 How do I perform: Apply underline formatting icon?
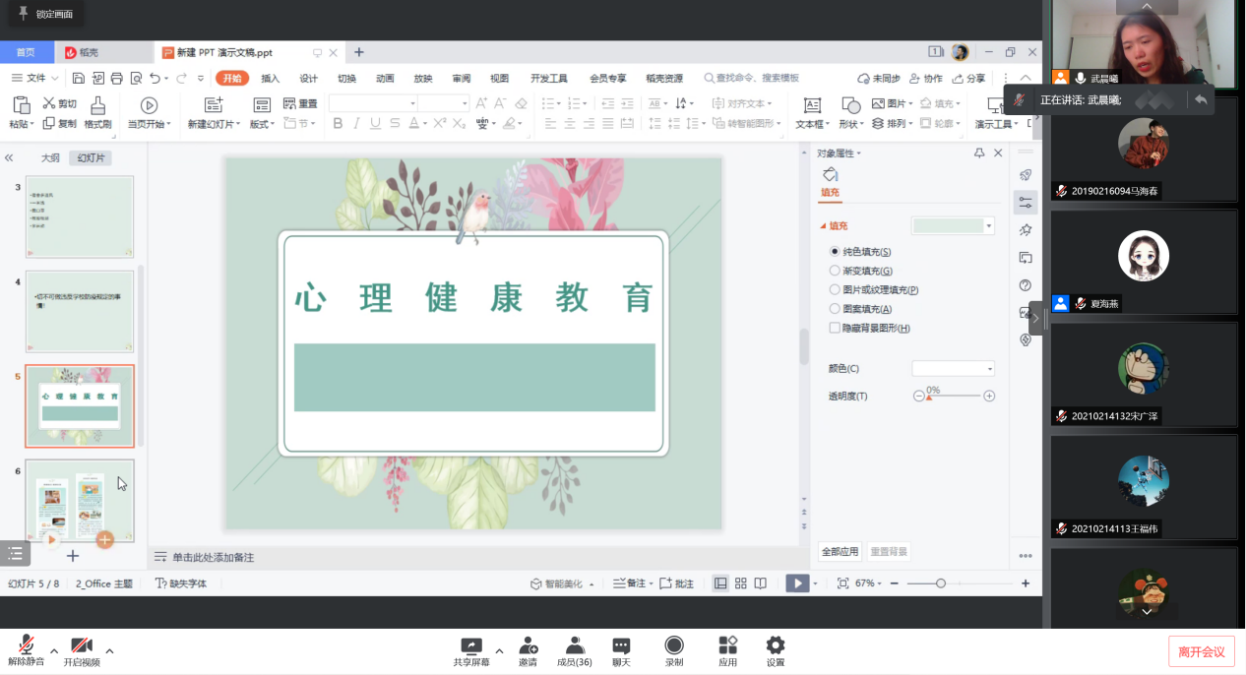(375, 123)
